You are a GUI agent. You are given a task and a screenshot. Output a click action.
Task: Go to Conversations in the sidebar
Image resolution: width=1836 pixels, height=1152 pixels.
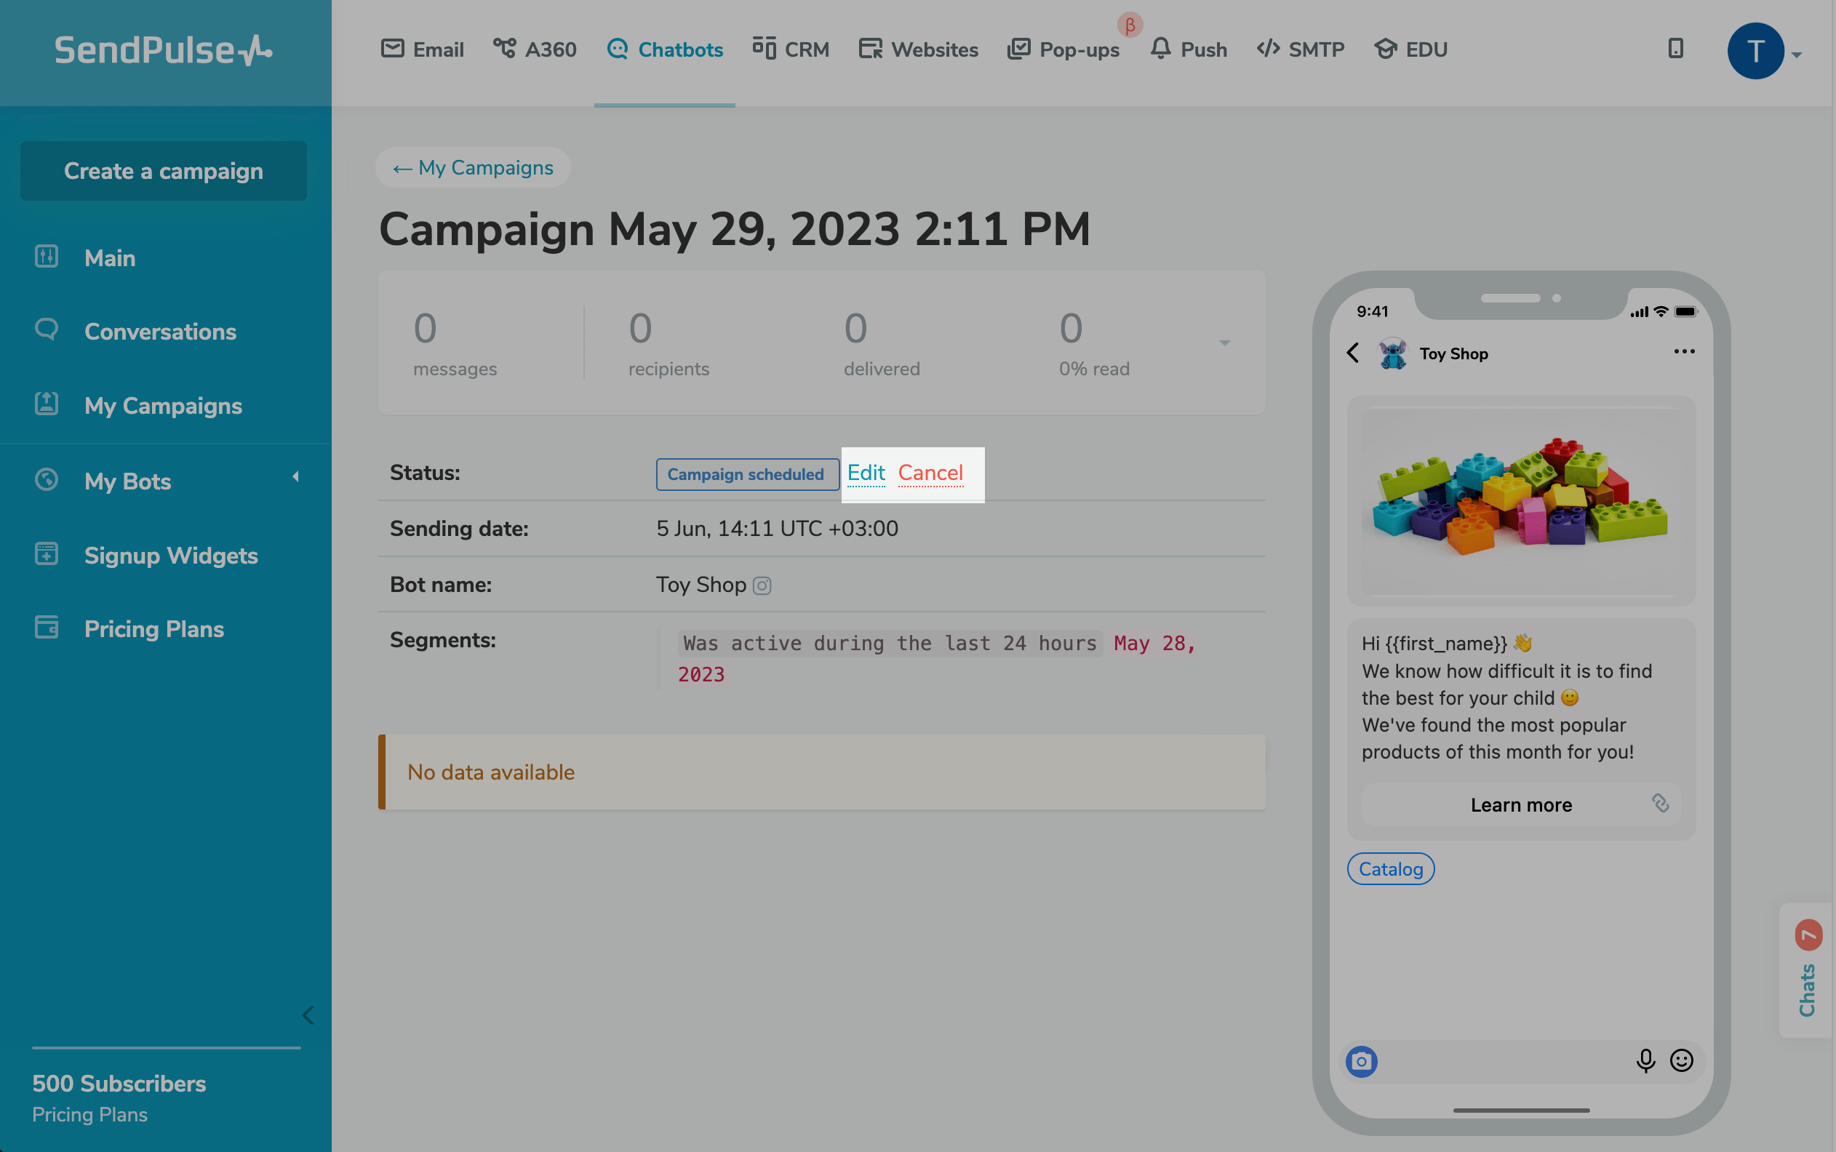tap(160, 332)
